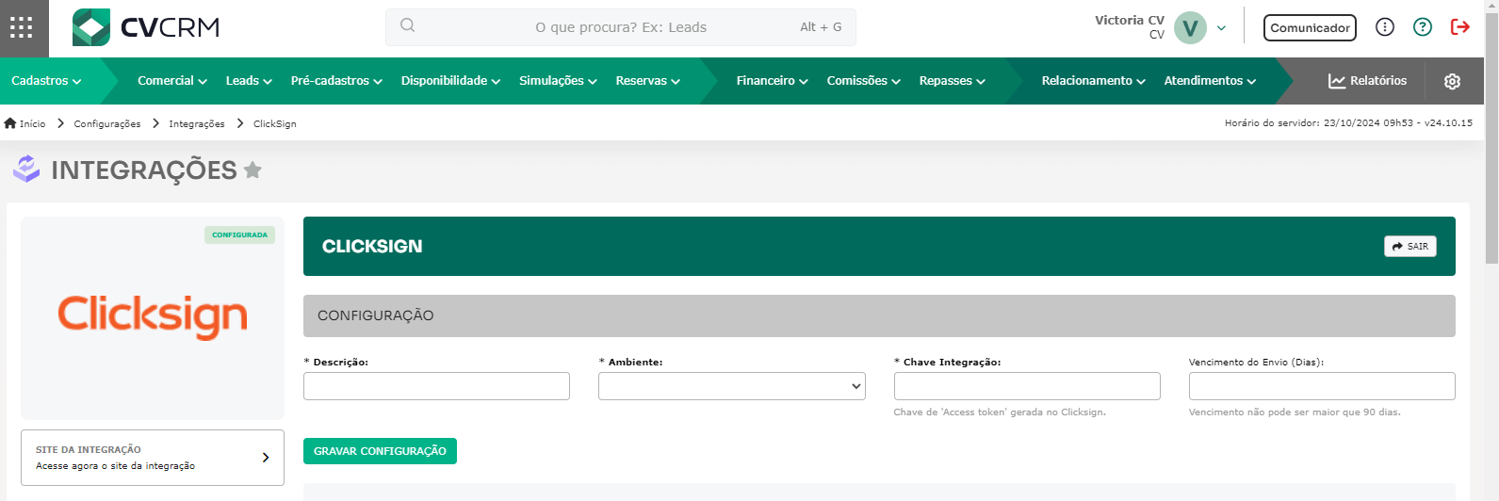Open the settings gear icon

[x=1452, y=81]
